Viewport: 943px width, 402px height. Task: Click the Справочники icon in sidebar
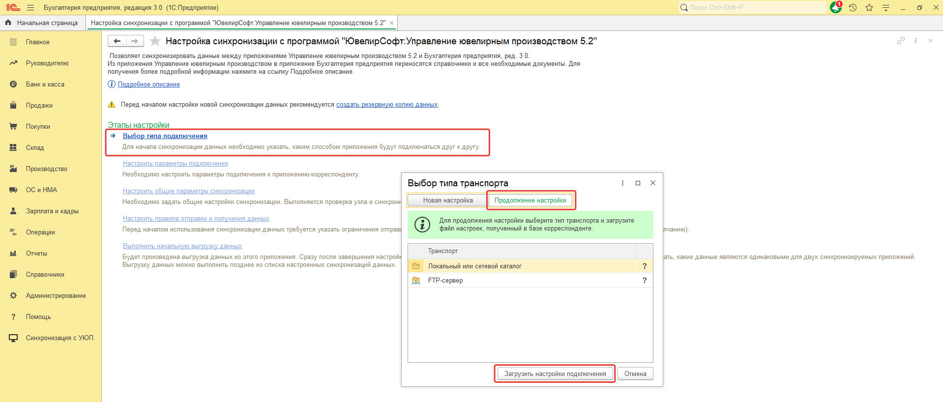tap(13, 274)
